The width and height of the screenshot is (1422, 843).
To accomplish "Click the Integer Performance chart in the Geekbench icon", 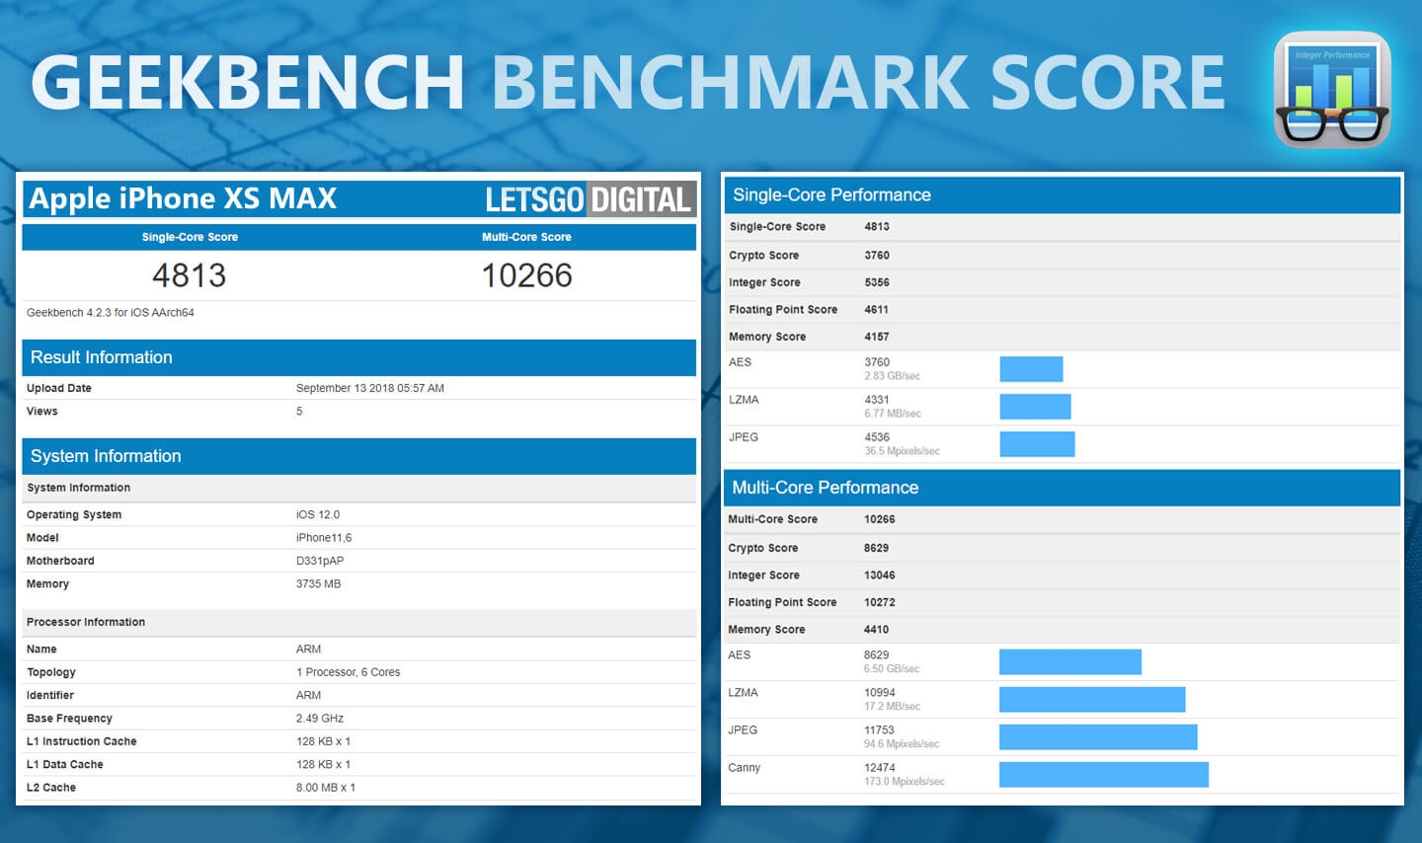I will [x=1330, y=67].
